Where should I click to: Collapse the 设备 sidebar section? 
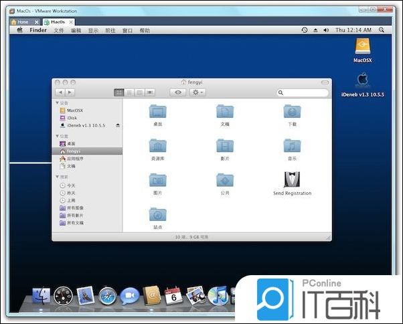(57, 103)
